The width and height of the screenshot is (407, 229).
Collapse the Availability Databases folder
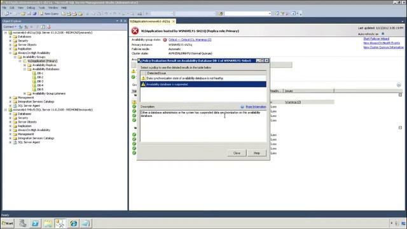[x=25, y=69]
